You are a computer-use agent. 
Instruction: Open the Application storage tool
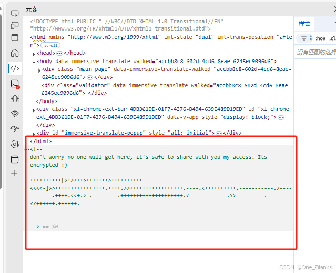(15, 159)
